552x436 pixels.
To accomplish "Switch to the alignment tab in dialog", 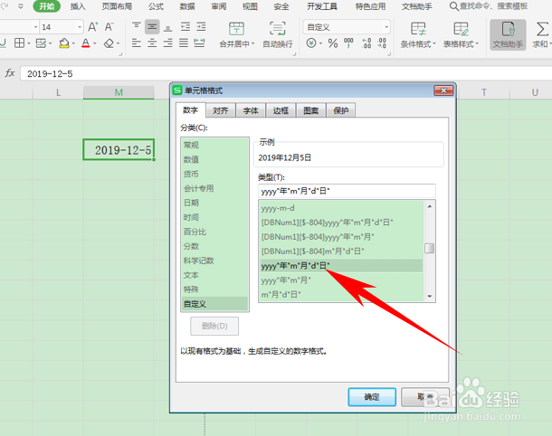I will click(221, 110).
